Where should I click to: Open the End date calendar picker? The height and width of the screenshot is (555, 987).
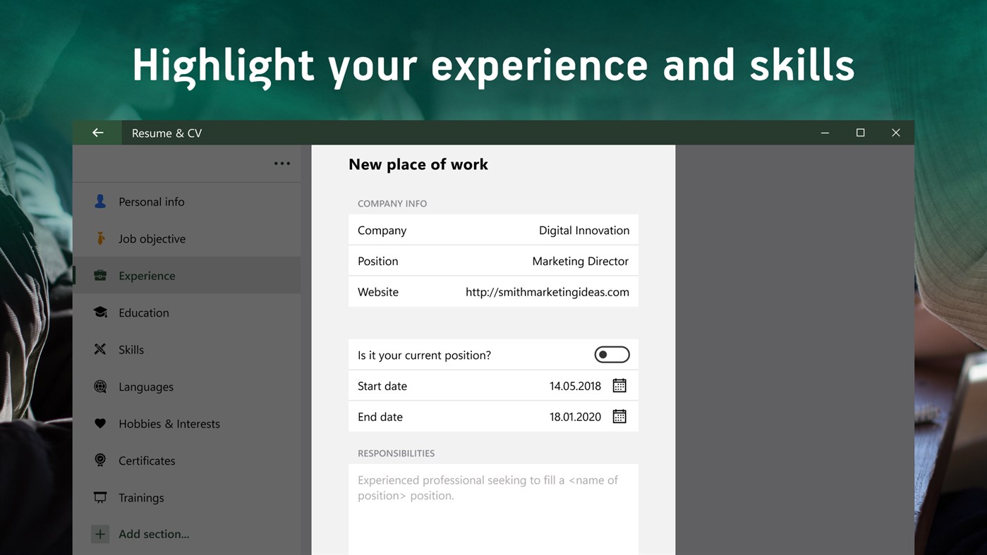coord(619,416)
